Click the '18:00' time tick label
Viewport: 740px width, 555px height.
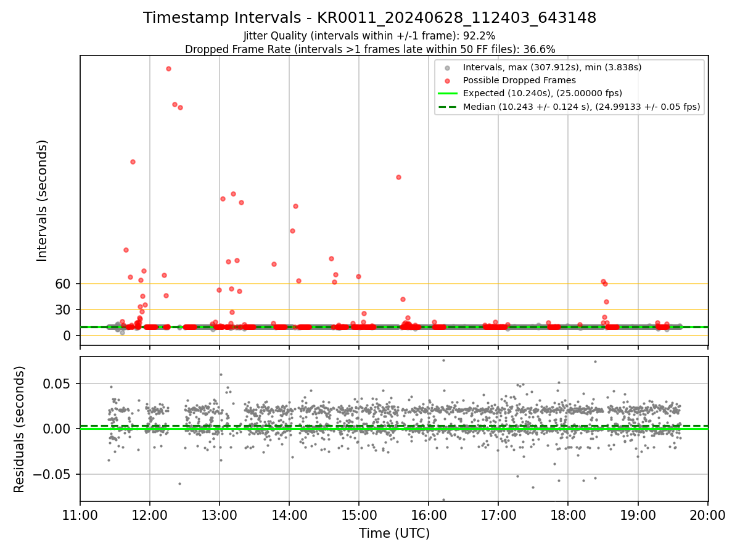tap(568, 514)
